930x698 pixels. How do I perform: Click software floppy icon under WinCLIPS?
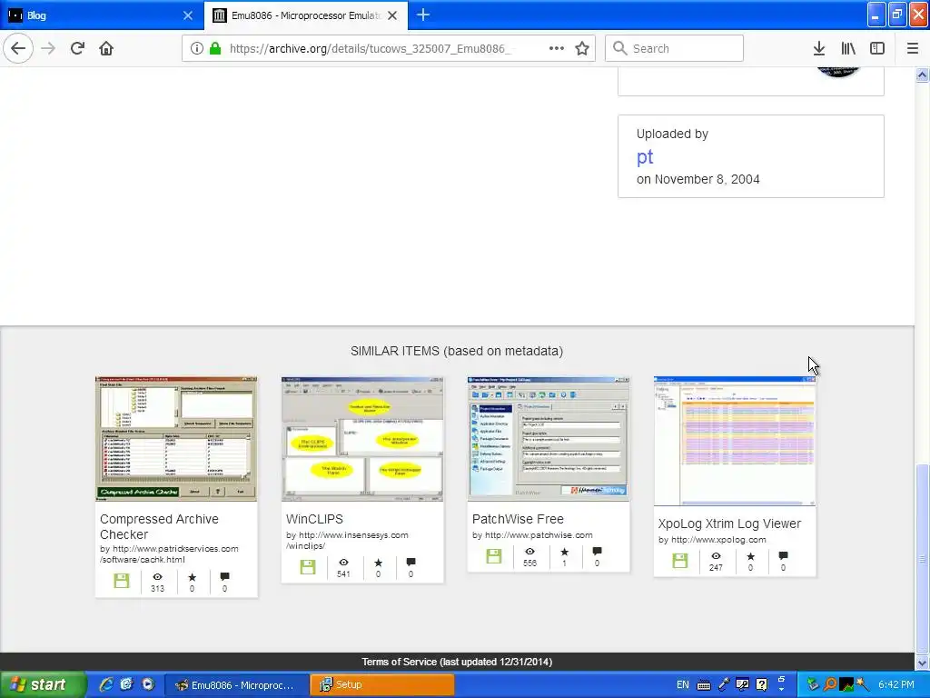[308, 566]
